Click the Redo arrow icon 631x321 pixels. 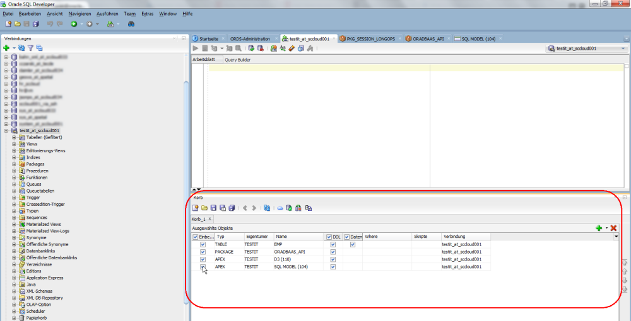[59, 24]
